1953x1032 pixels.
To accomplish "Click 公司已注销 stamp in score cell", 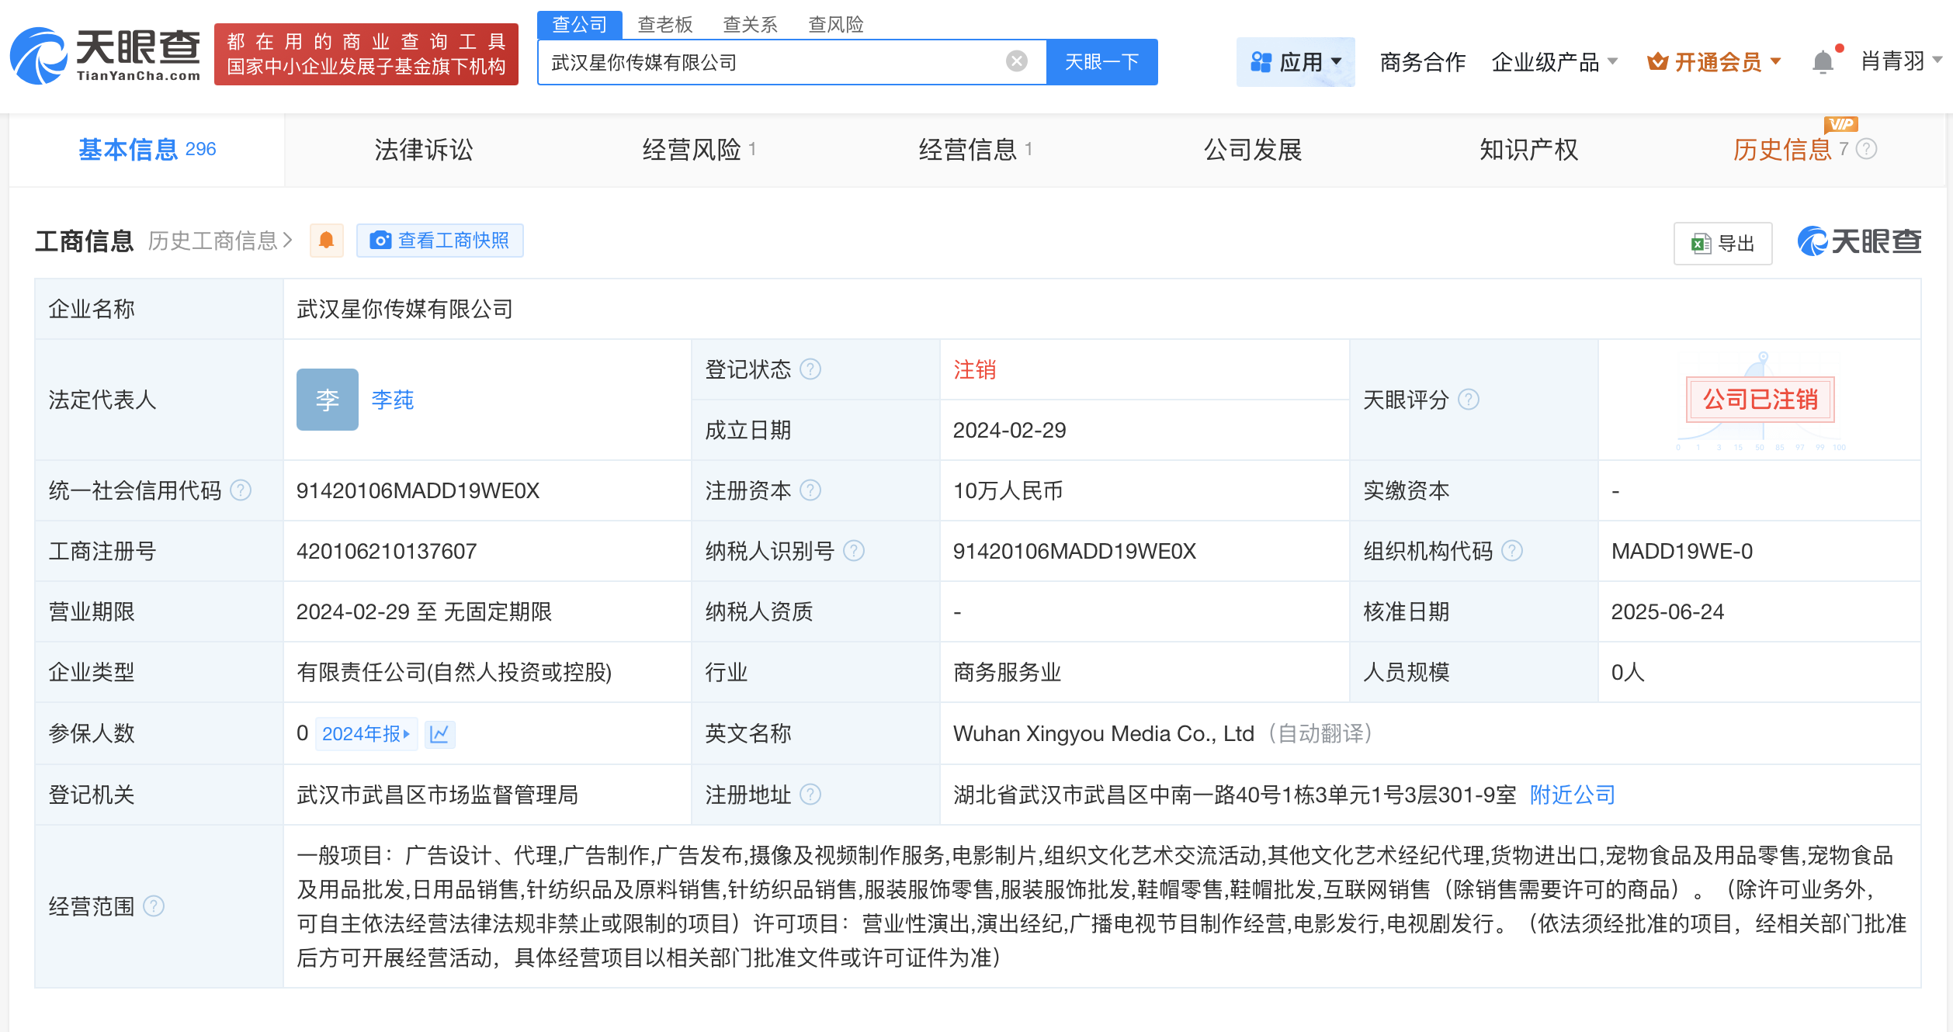I will coord(1760,400).
